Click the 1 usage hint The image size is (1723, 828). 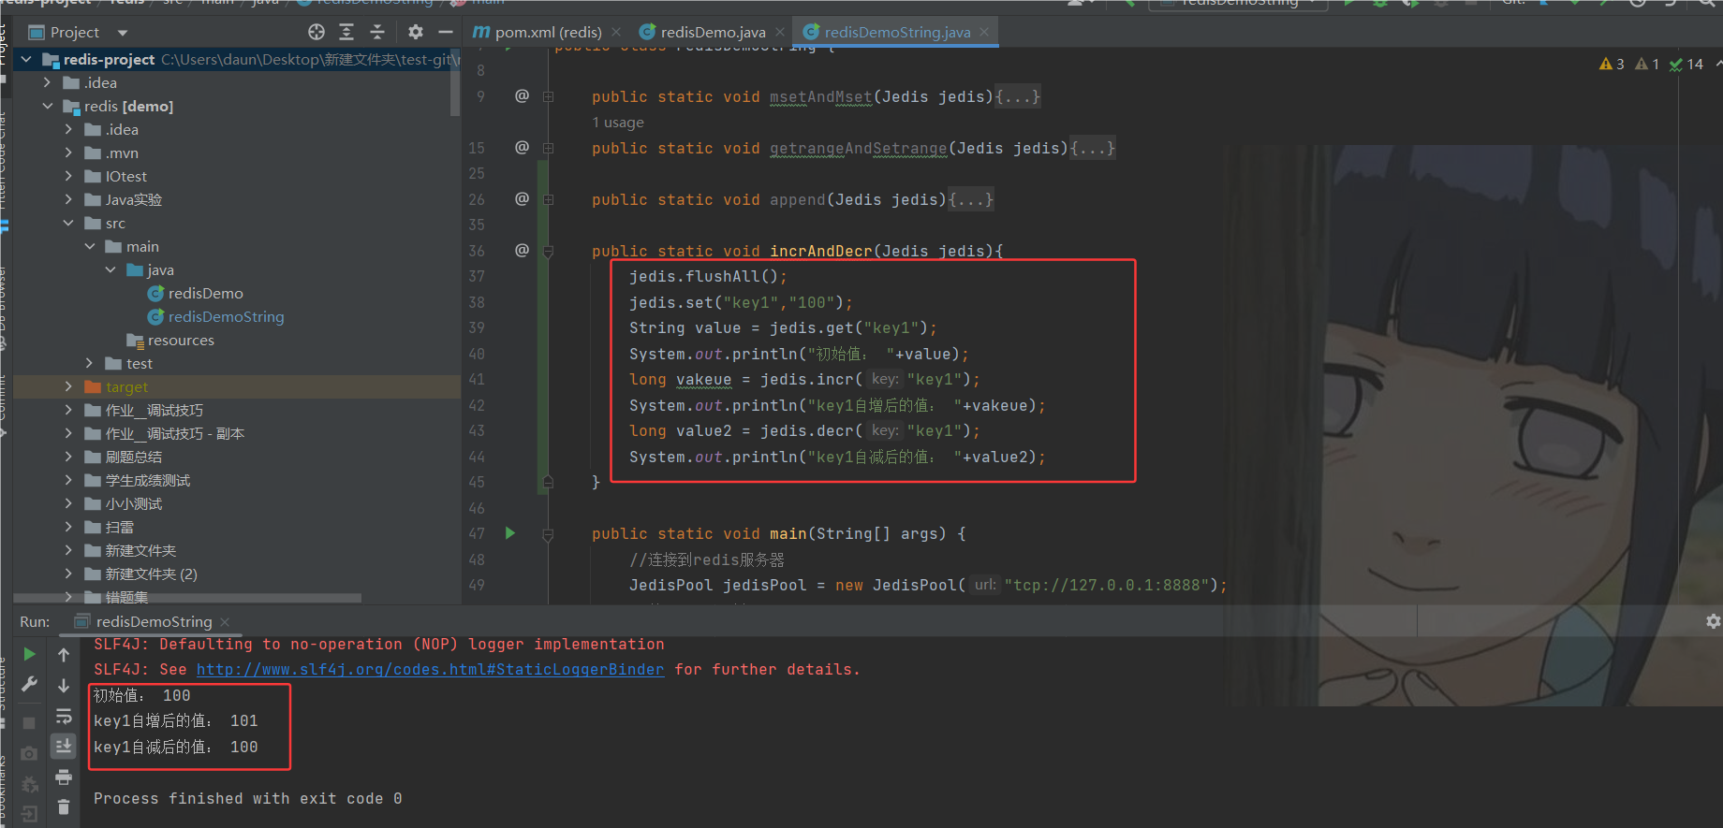[x=618, y=123]
